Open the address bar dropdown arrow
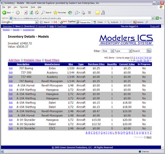Image resolution: width=165 pixels, height=154 pixels. click(153, 18)
